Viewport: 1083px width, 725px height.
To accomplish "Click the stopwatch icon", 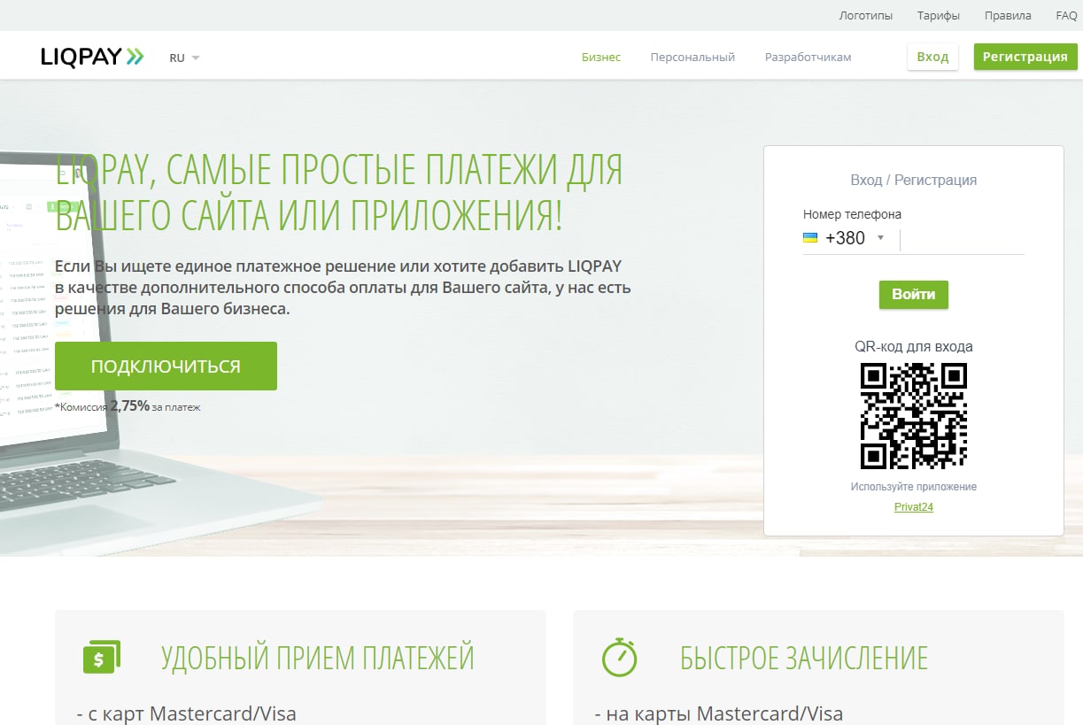I will (x=620, y=657).
